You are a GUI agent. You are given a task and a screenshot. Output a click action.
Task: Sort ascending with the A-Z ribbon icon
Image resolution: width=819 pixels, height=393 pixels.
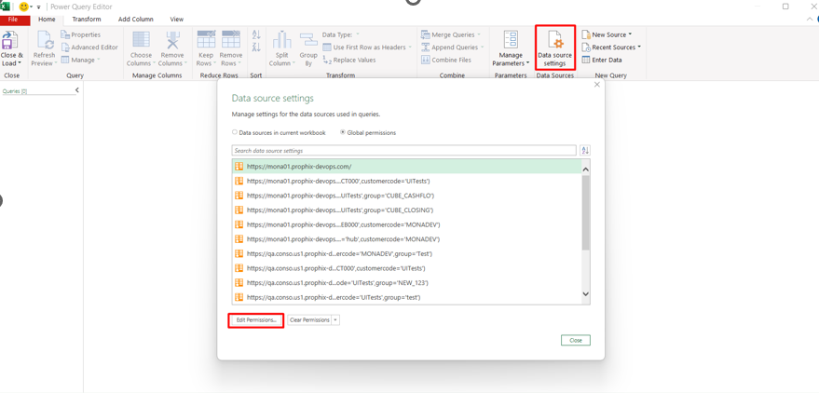256,35
